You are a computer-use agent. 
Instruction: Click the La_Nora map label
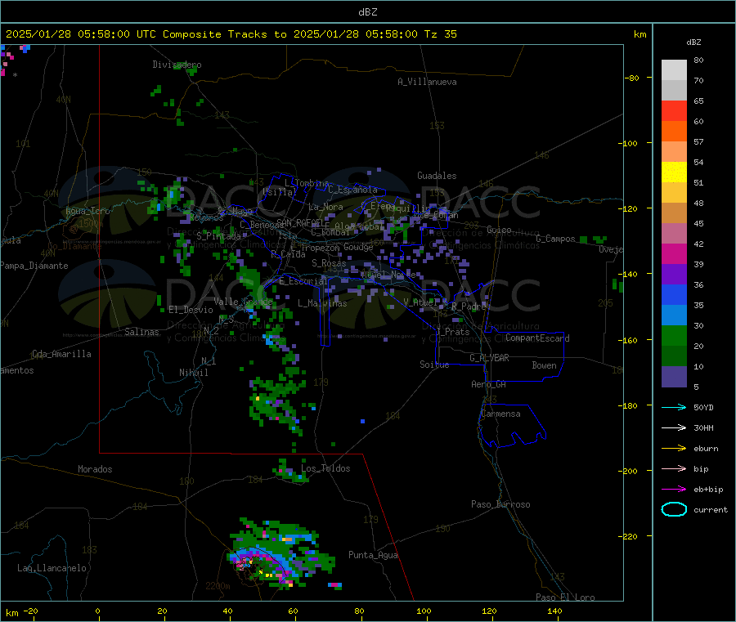pos(325,207)
